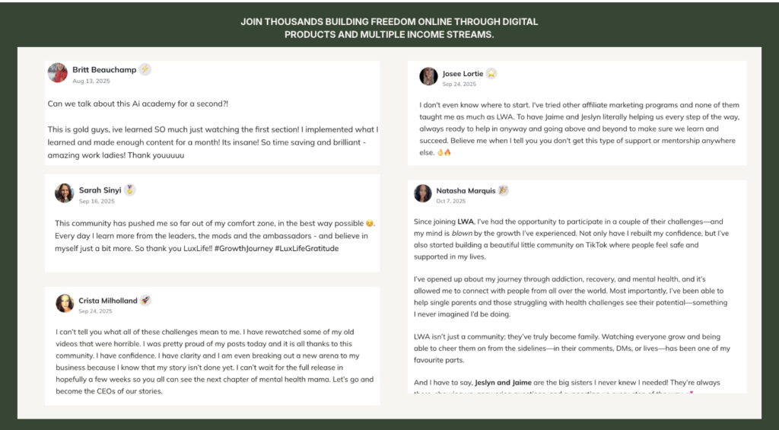Open the Natasha Marquis name link
This screenshot has height=430, width=779.
click(466, 190)
